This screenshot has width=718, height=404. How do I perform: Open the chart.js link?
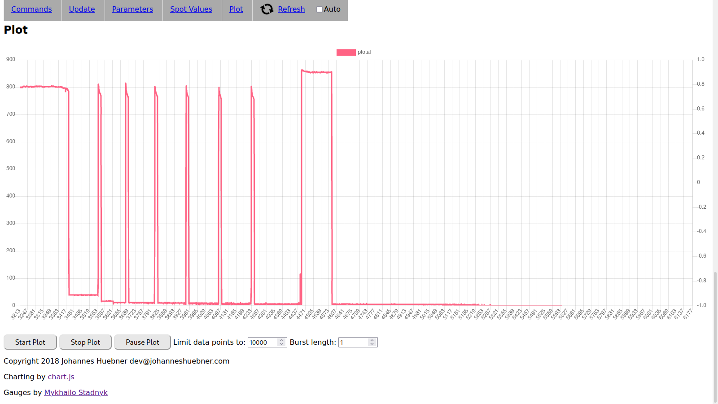coord(61,377)
